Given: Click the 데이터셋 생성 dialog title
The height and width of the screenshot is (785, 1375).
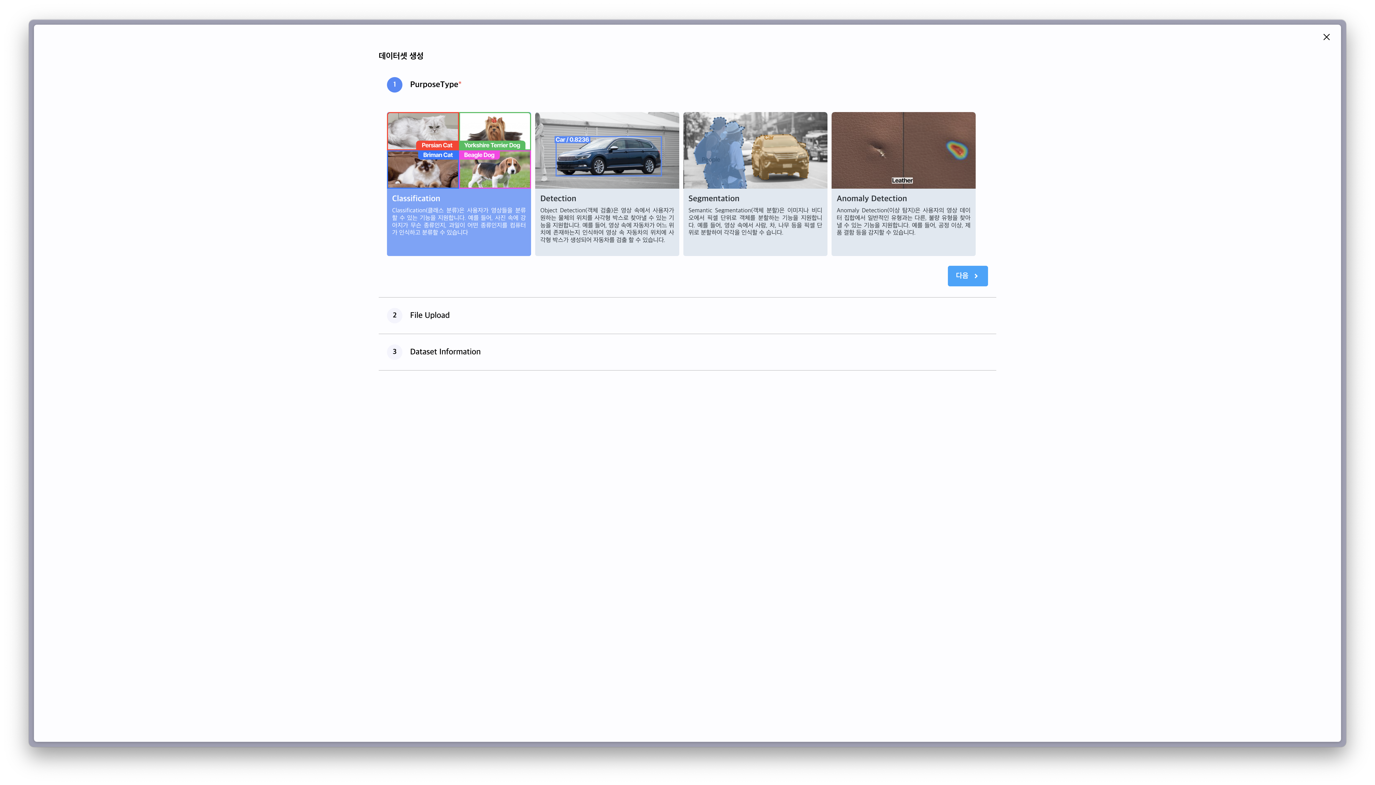Looking at the screenshot, I should (x=401, y=56).
